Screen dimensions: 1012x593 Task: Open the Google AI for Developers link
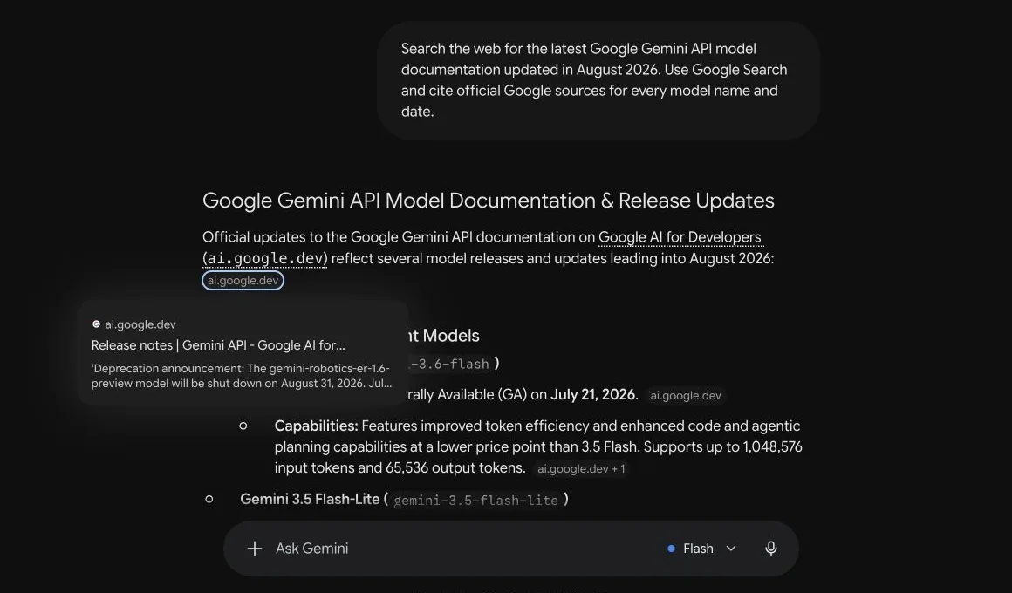(680, 237)
